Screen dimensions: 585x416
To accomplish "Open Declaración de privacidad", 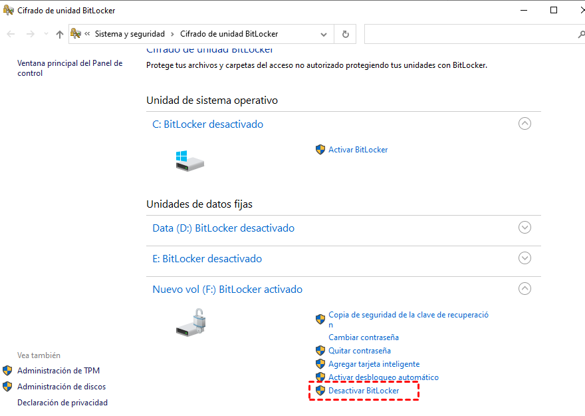I will pos(61,402).
